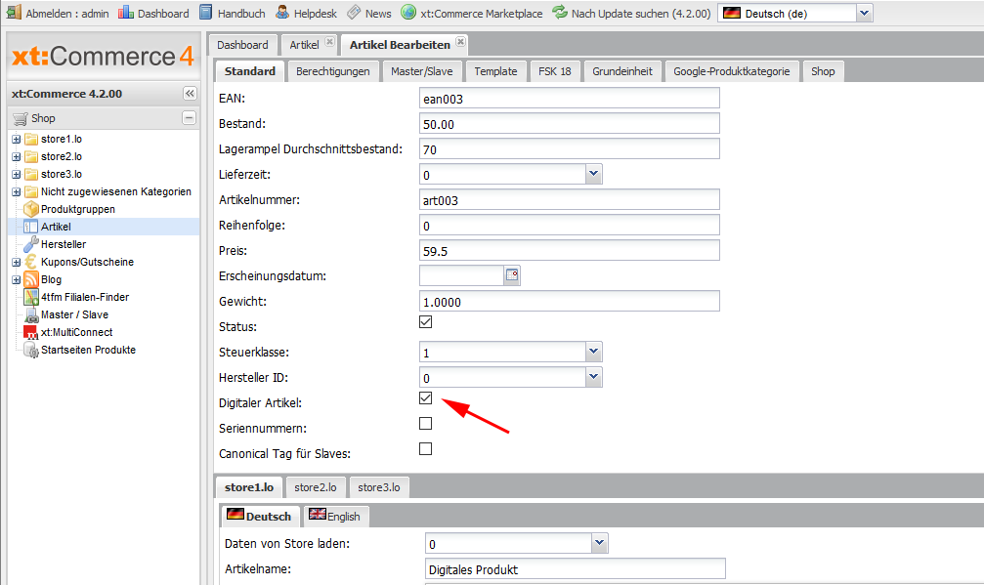This screenshot has height=585, width=984.
Task: Open the Shop tab in article editor
Action: (x=823, y=71)
